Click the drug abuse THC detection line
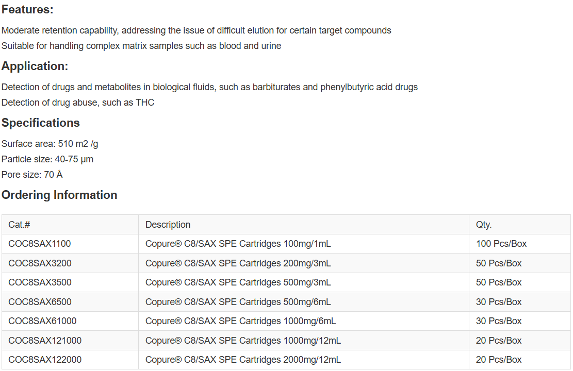The height and width of the screenshot is (371, 573). [x=78, y=103]
